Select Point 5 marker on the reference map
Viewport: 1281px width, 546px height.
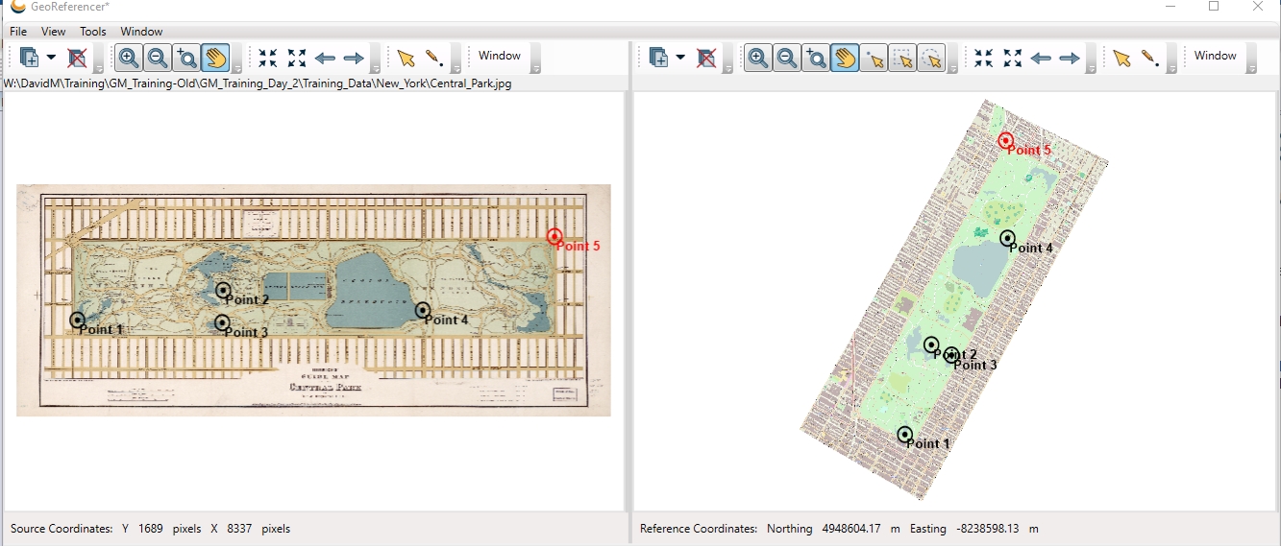(x=1006, y=141)
